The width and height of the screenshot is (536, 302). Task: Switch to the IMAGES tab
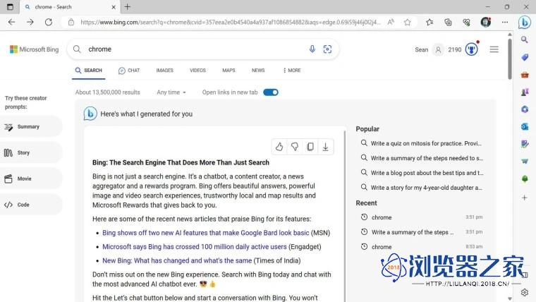coord(165,70)
